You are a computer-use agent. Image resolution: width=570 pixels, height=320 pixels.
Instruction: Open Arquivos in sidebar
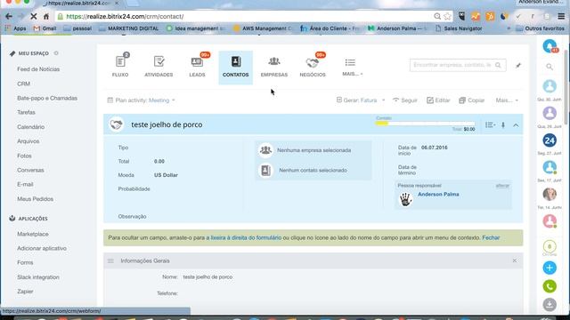[x=28, y=141]
